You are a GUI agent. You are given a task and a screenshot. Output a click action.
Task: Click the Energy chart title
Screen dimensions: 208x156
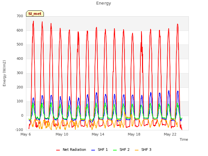[x=104, y=3]
